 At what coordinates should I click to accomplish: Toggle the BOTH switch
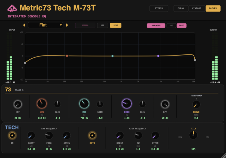(92, 135)
